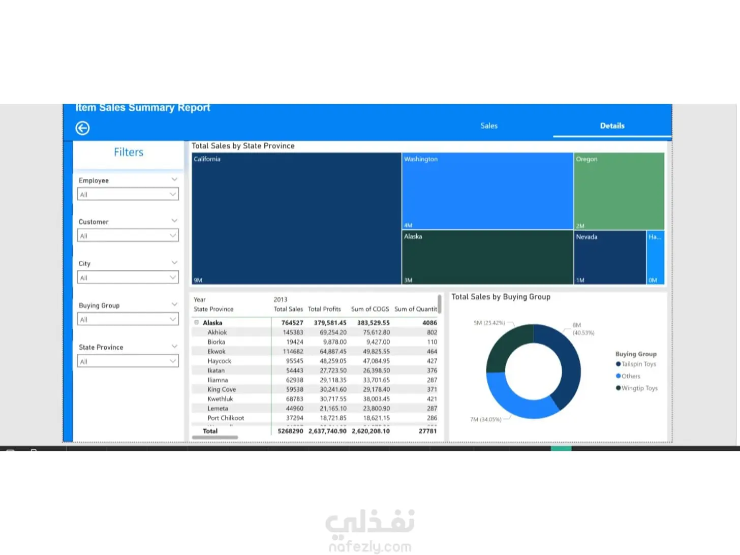Click the Others legend marker
740x555 pixels.
pos(618,376)
